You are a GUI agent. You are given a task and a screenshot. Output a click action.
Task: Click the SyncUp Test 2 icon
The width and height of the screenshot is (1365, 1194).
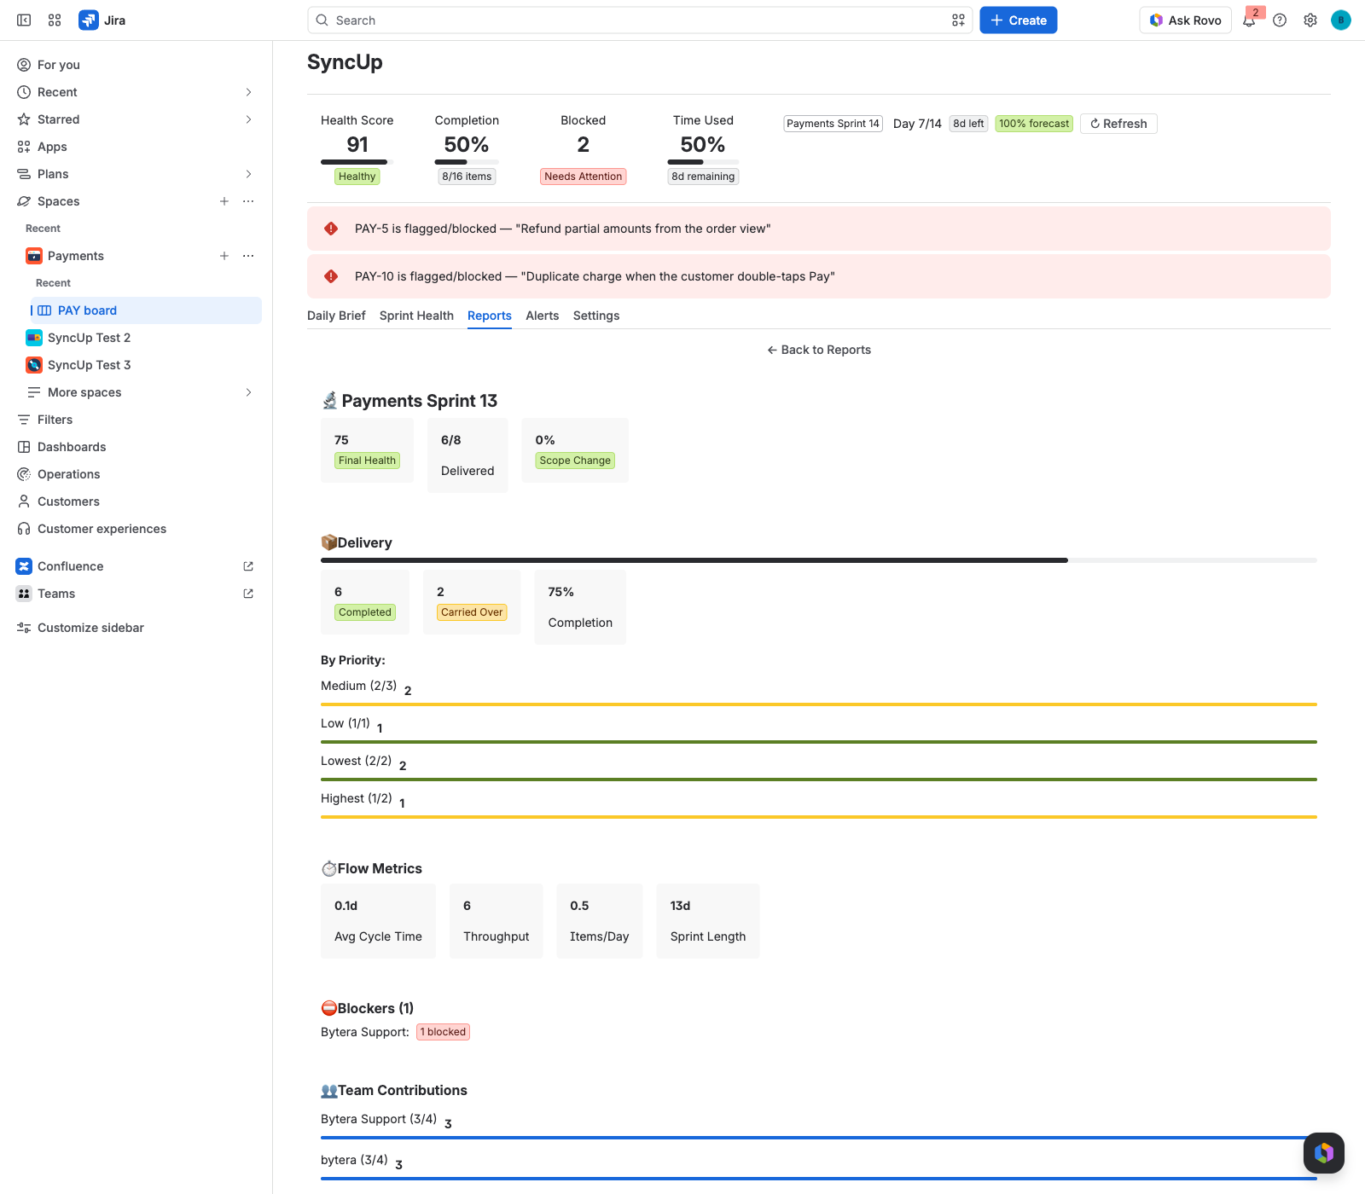click(34, 338)
